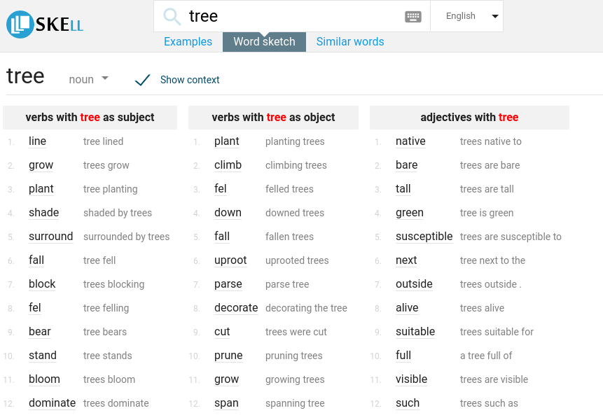Click the search magnifier icon
Image resolution: width=603 pixels, height=420 pixels.
point(172,15)
